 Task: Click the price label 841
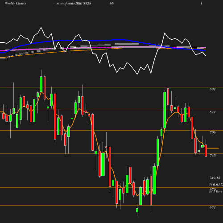[x=212, y=112]
